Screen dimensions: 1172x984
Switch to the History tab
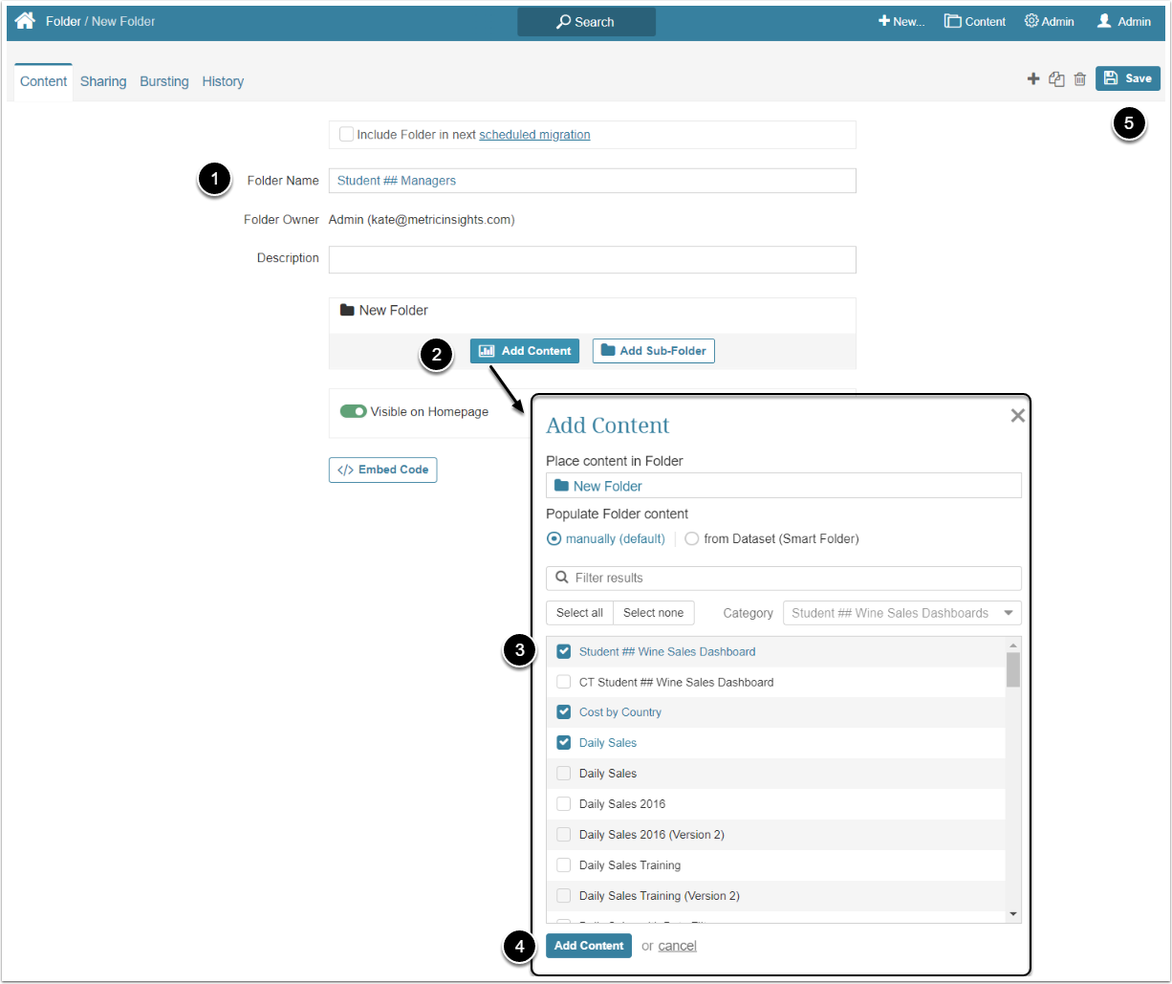coord(223,81)
